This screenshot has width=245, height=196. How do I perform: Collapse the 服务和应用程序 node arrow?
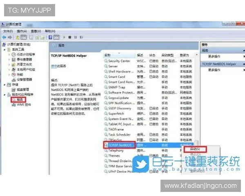(x=4, y=95)
